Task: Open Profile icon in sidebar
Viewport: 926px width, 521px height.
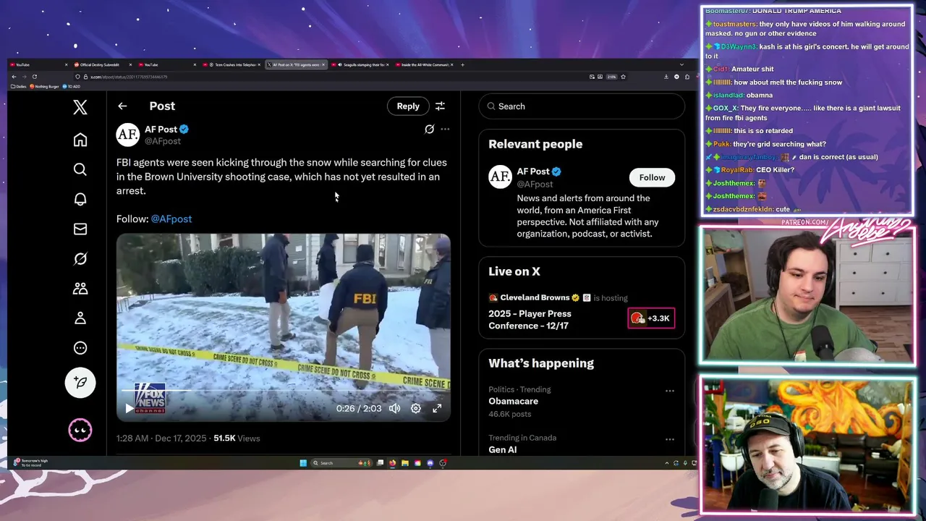Action: (x=80, y=318)
